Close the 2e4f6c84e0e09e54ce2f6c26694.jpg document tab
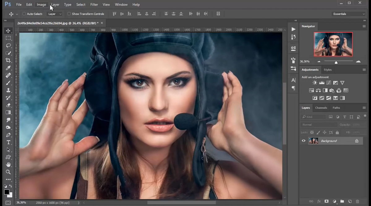Viewport: 371px width, 206px height. (102, 23)
